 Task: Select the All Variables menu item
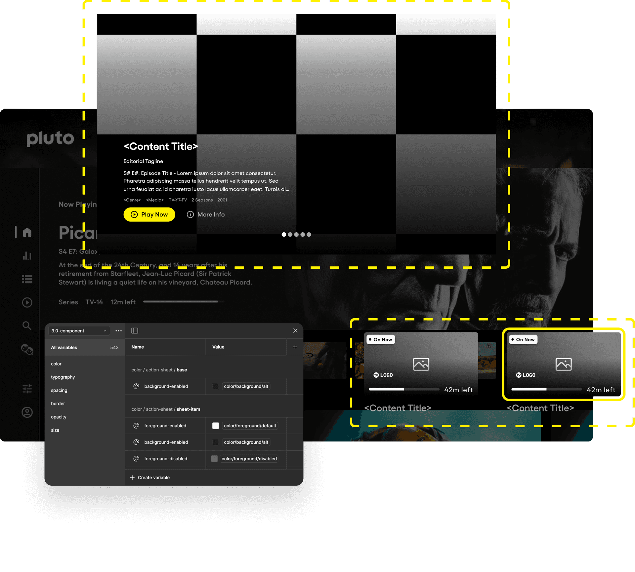pyautogui.click(x=65, y=347)
